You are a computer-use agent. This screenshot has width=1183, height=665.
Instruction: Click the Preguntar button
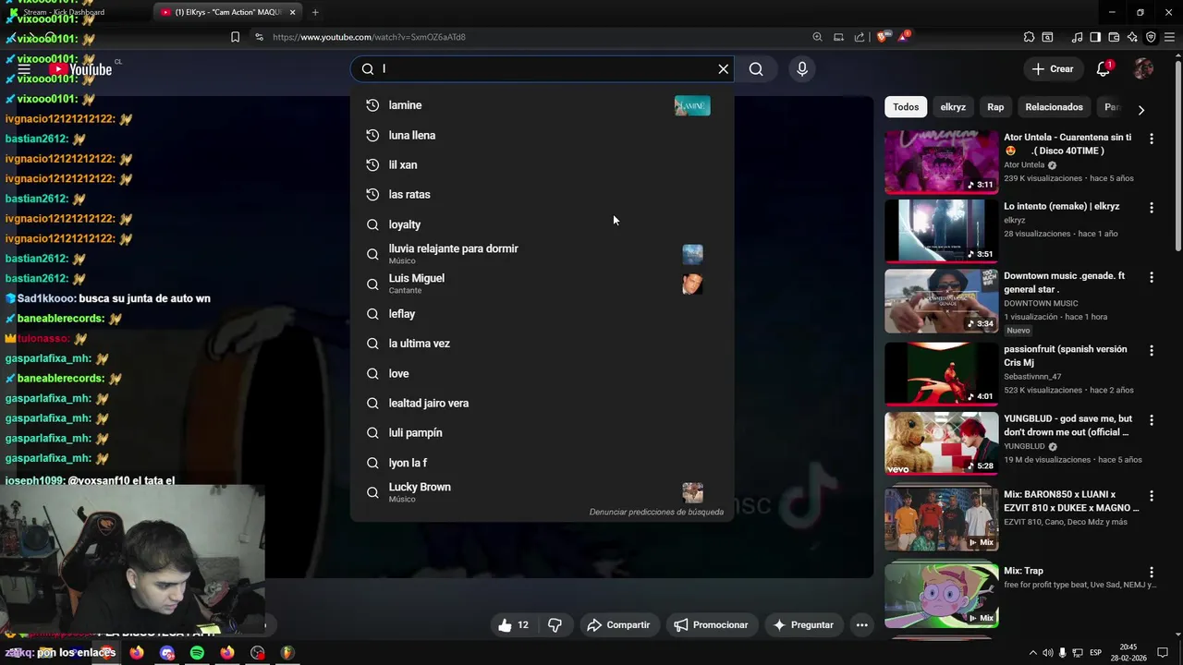(x=803, y=625)
